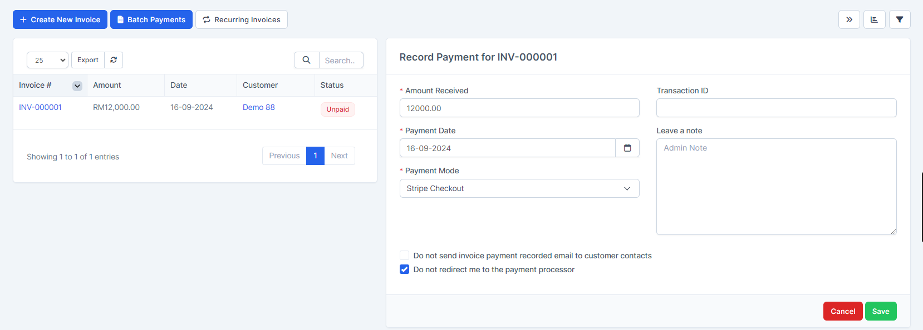This screenshot has width=923, height=330.
Task: Enable do not send payment email checkbox
Action: 405,256
